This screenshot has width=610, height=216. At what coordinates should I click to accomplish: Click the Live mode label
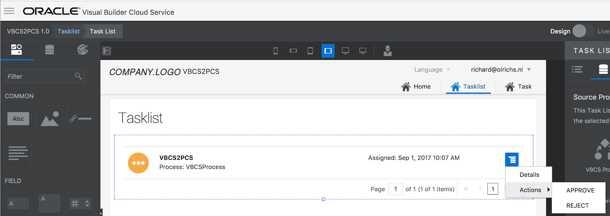tap(603, 31)
